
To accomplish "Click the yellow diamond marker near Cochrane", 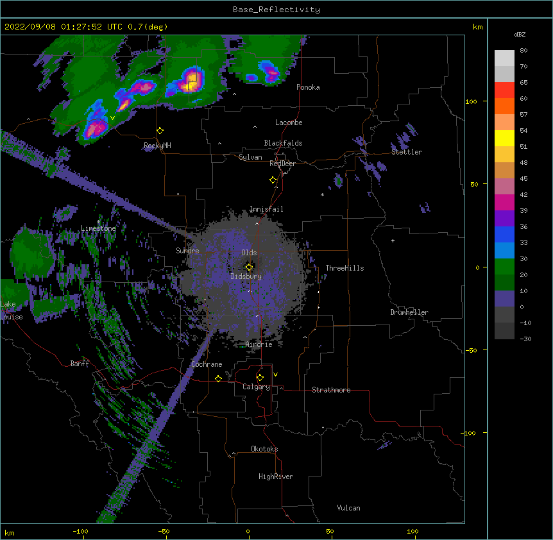I will pos(218,378).
